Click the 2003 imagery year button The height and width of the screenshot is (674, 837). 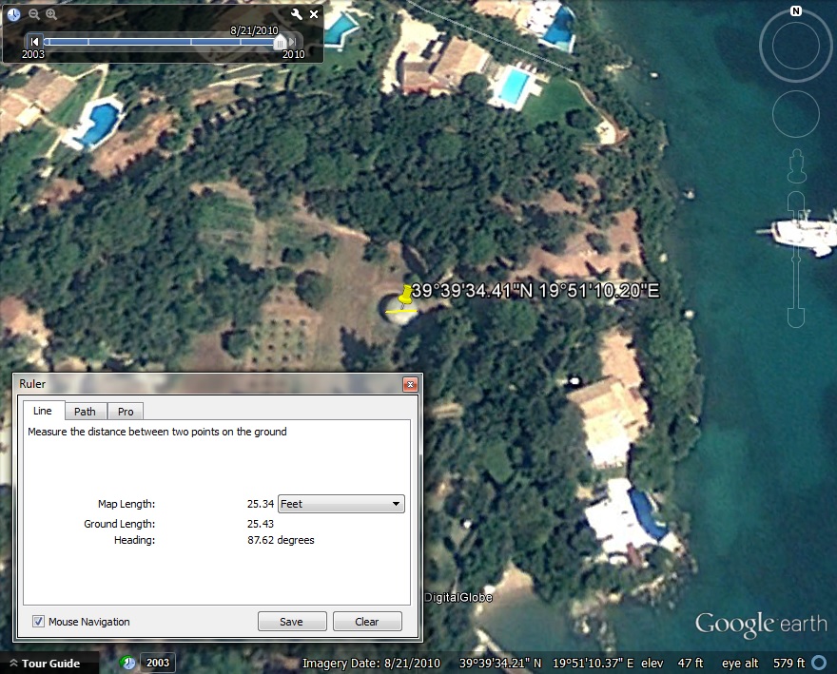157,663
